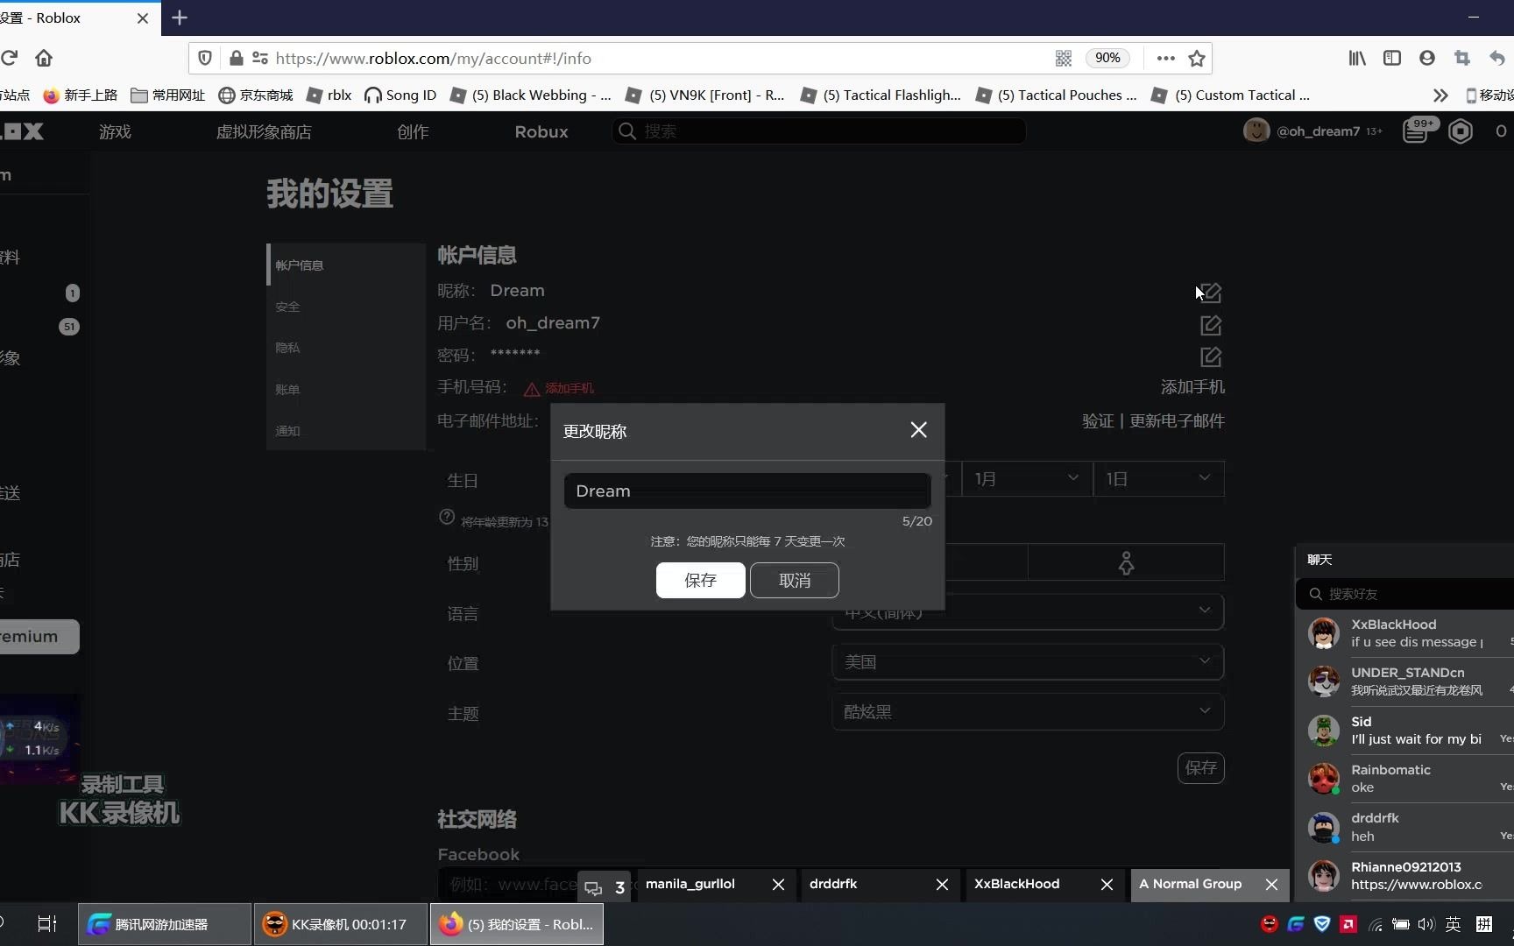1514x946 pixels.
Task: Click the Robux hexagon icon in header
Action: click(1461, 131)
